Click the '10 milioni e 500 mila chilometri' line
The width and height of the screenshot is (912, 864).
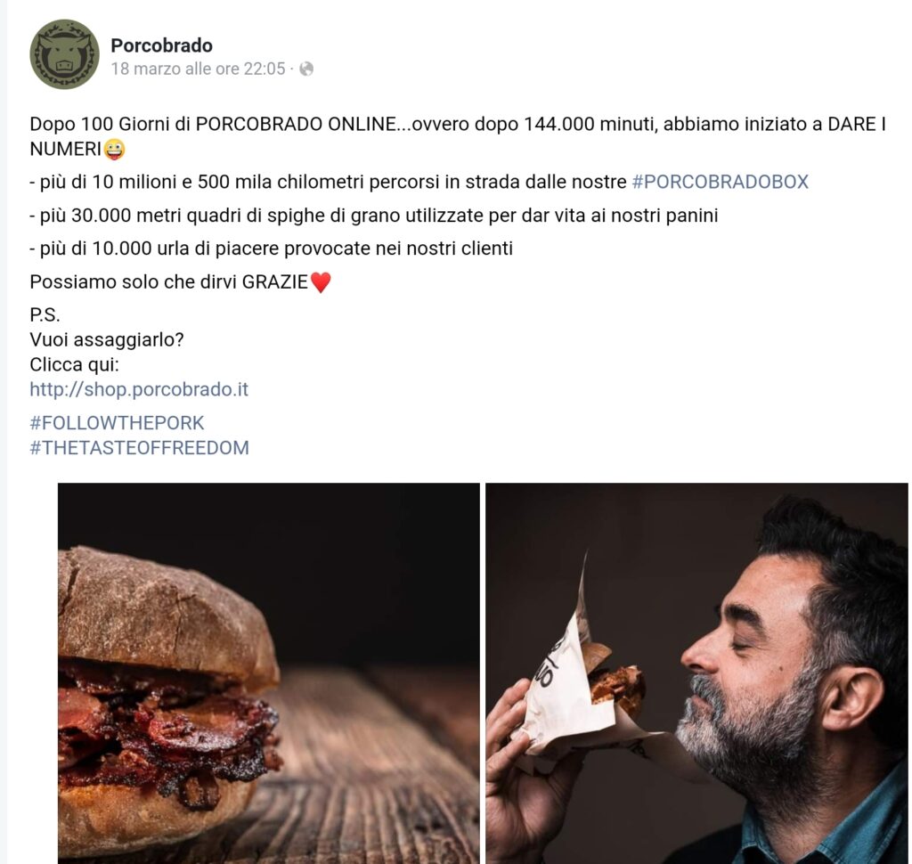pos(419,182)
